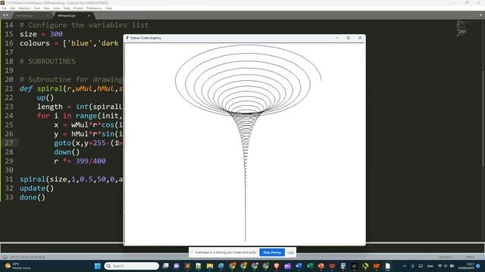Click Stop sharing button

click(272, 252)
